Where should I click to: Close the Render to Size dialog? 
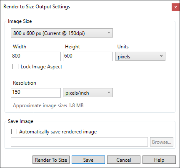[x=175, y=8]
